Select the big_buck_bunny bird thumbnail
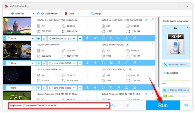Image resolution: width=195 pixels, height=113 pixels. (x=17, y=26)
